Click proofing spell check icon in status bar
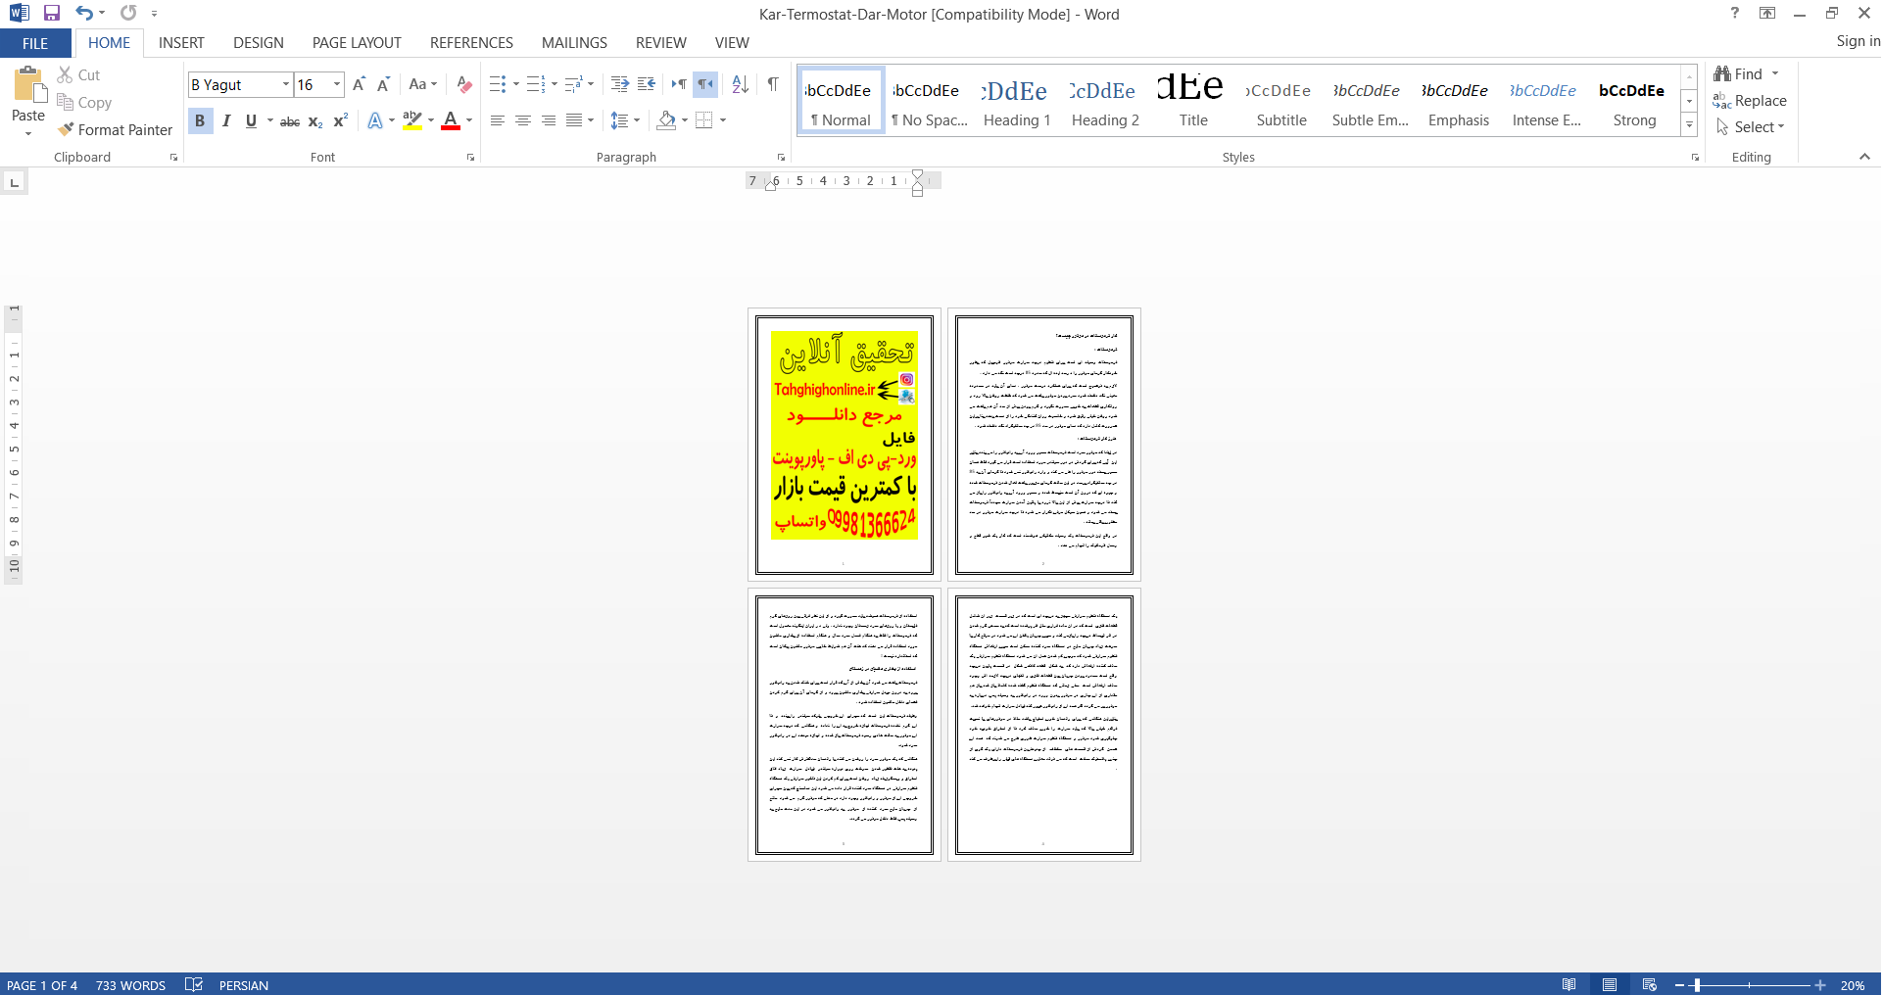 coord(194,984)
